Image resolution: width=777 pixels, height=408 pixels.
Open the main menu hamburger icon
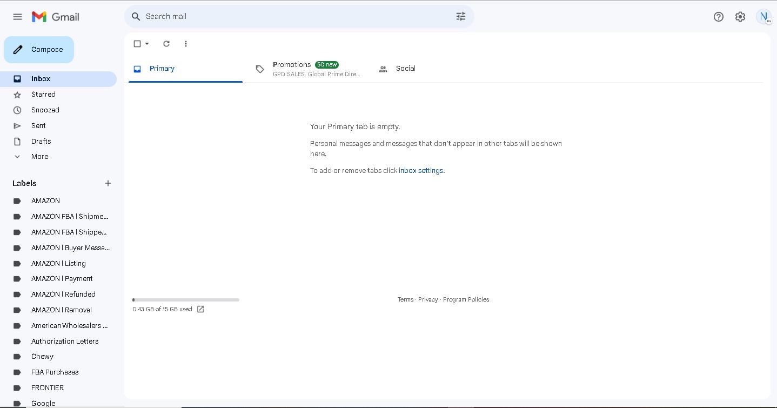point(17,17)
